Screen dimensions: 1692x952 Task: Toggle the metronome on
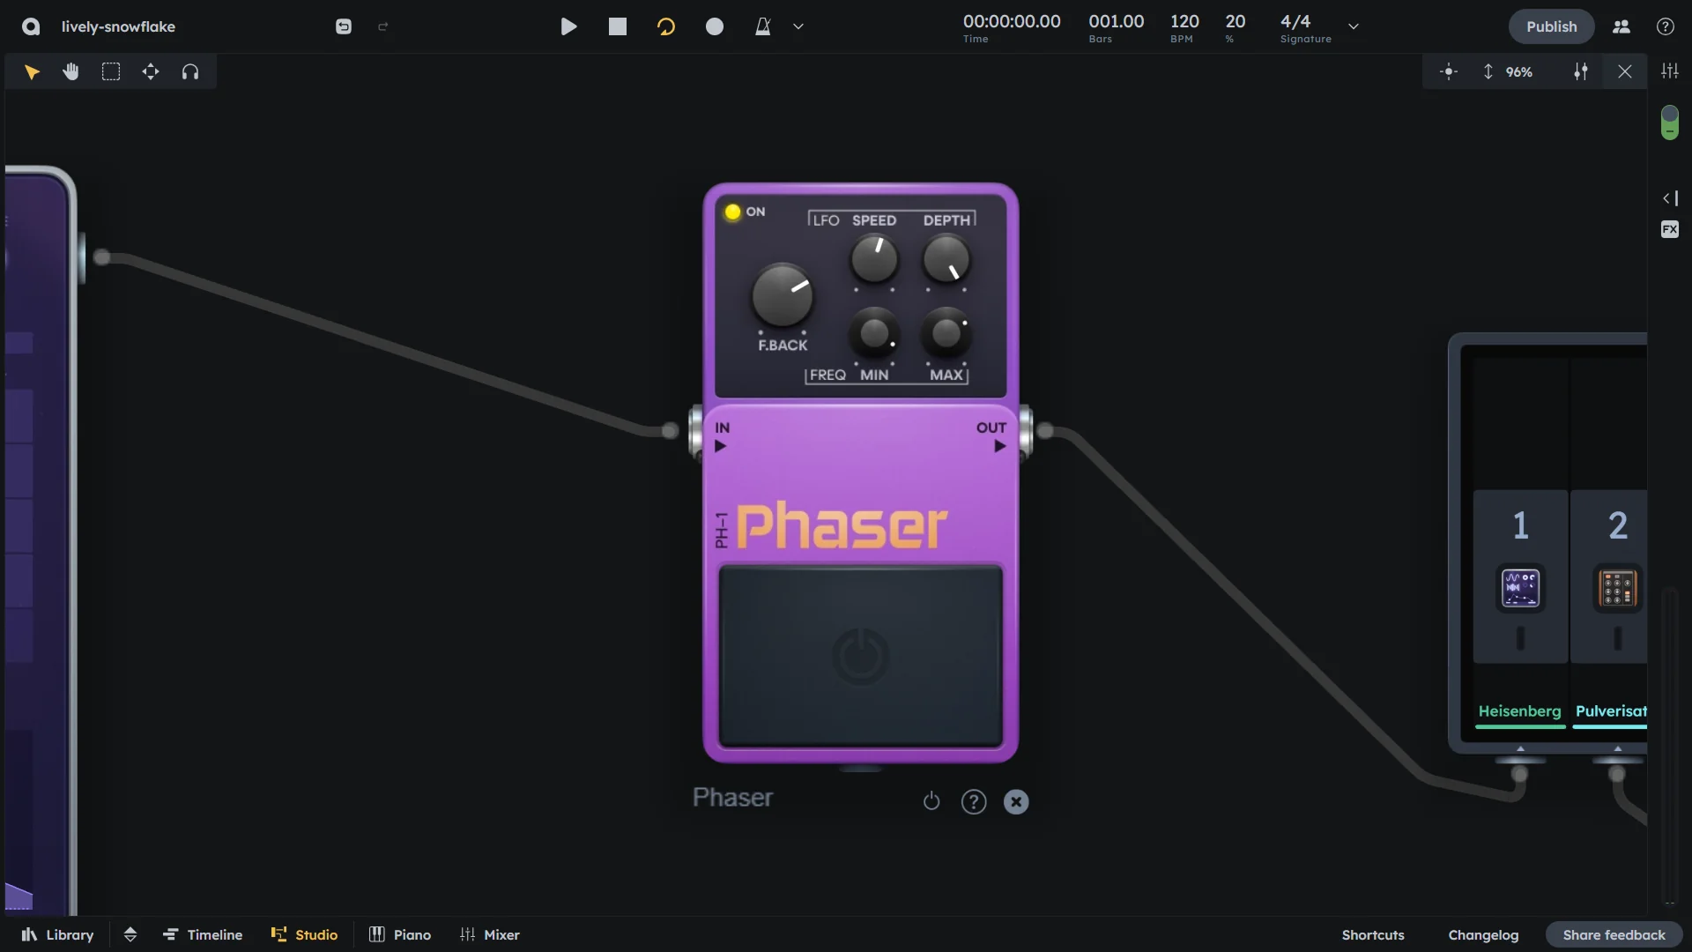pyautogui.click(x=762, y=26)
